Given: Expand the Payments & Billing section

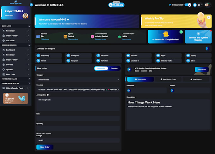Looking at the screenshot, I should pos(29,79).
